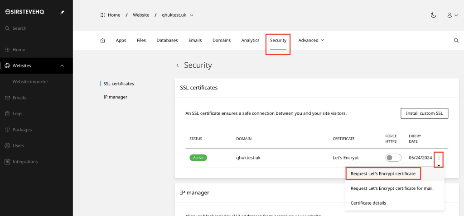Click the Emails envelope icon in sidebar
Screen dimensions: 464x216
[x=7, y=98]
